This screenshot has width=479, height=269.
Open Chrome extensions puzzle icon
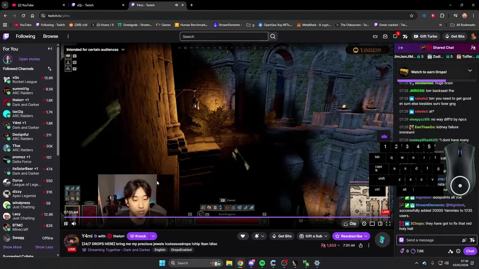442,16
